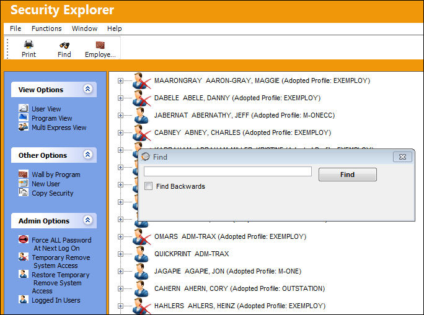Click the Find button in dialog
This screenshot has height=315, width=424.
348,175
